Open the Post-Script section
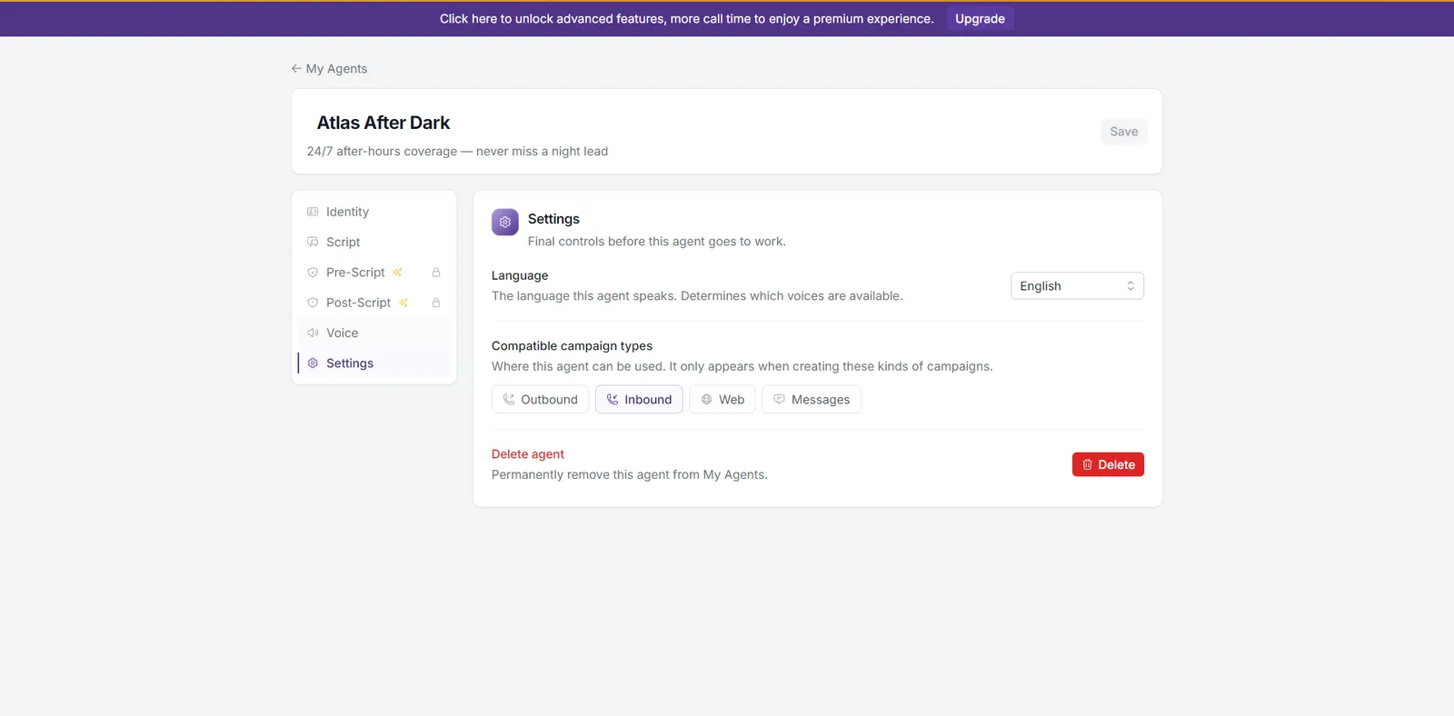 pos(374,303)
